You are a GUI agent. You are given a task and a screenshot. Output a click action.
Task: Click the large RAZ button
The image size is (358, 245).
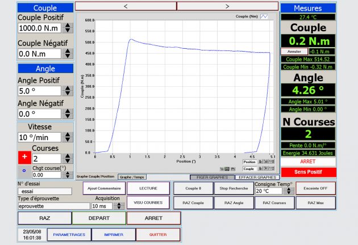44,218
